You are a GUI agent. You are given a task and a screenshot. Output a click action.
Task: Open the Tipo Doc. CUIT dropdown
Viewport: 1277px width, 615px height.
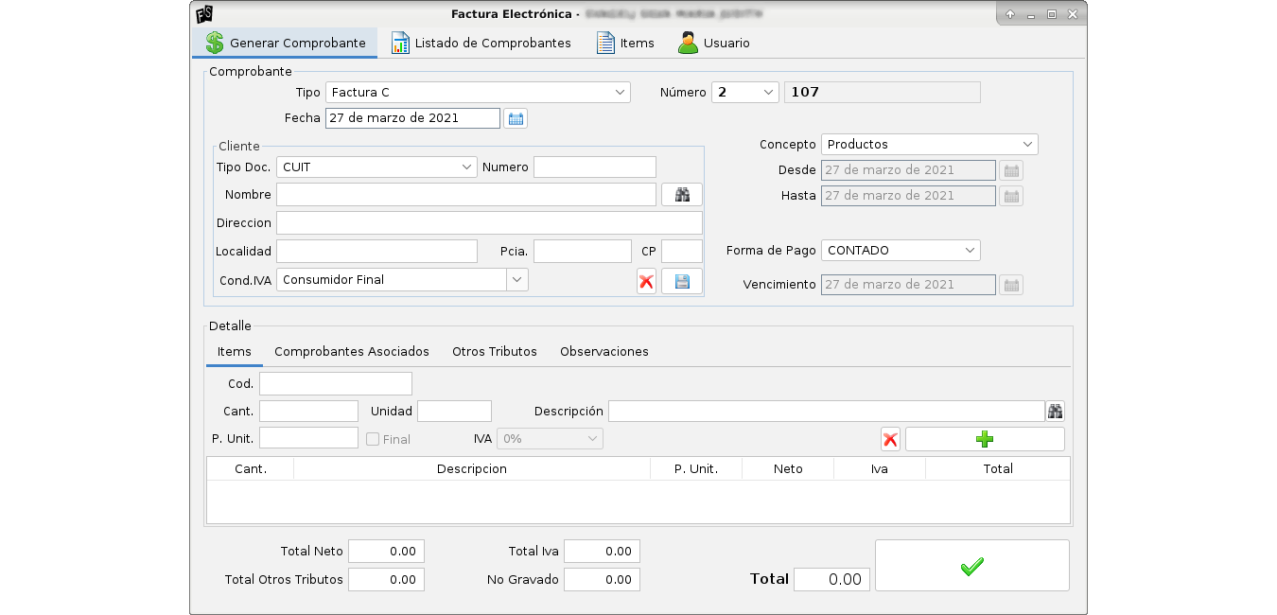tap(376, 167)
